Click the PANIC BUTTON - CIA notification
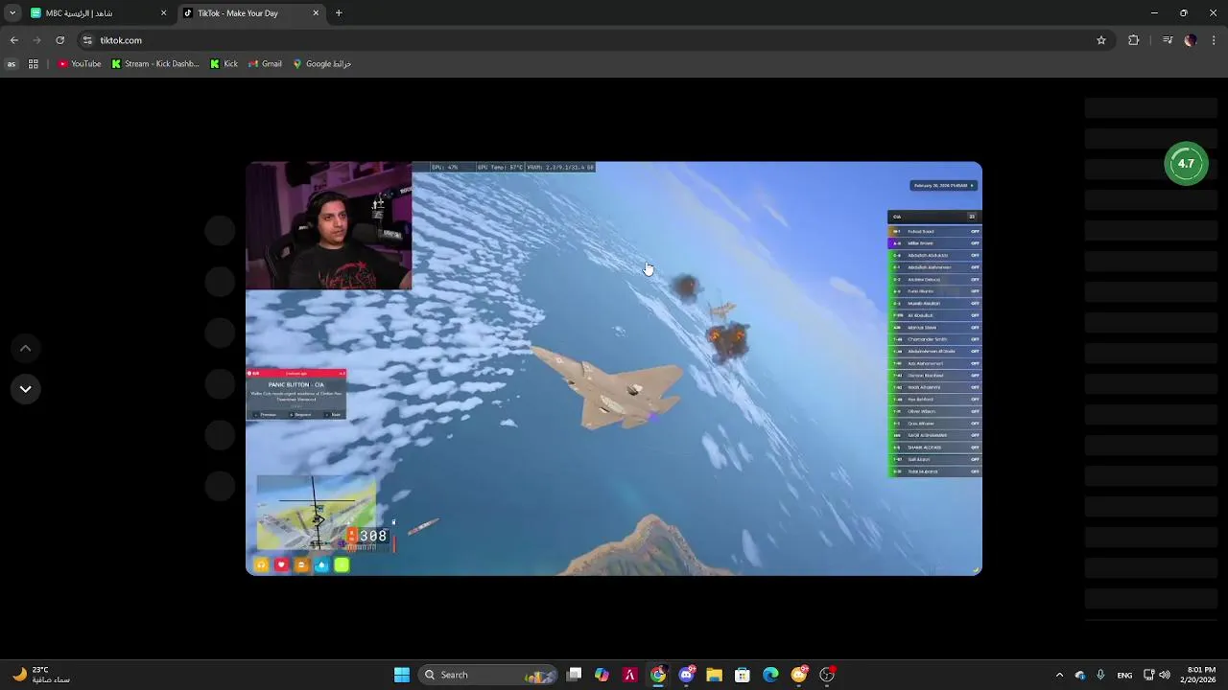Image resolution: width=1228 pixels, height=690 pixels. [x=296, y=394]
